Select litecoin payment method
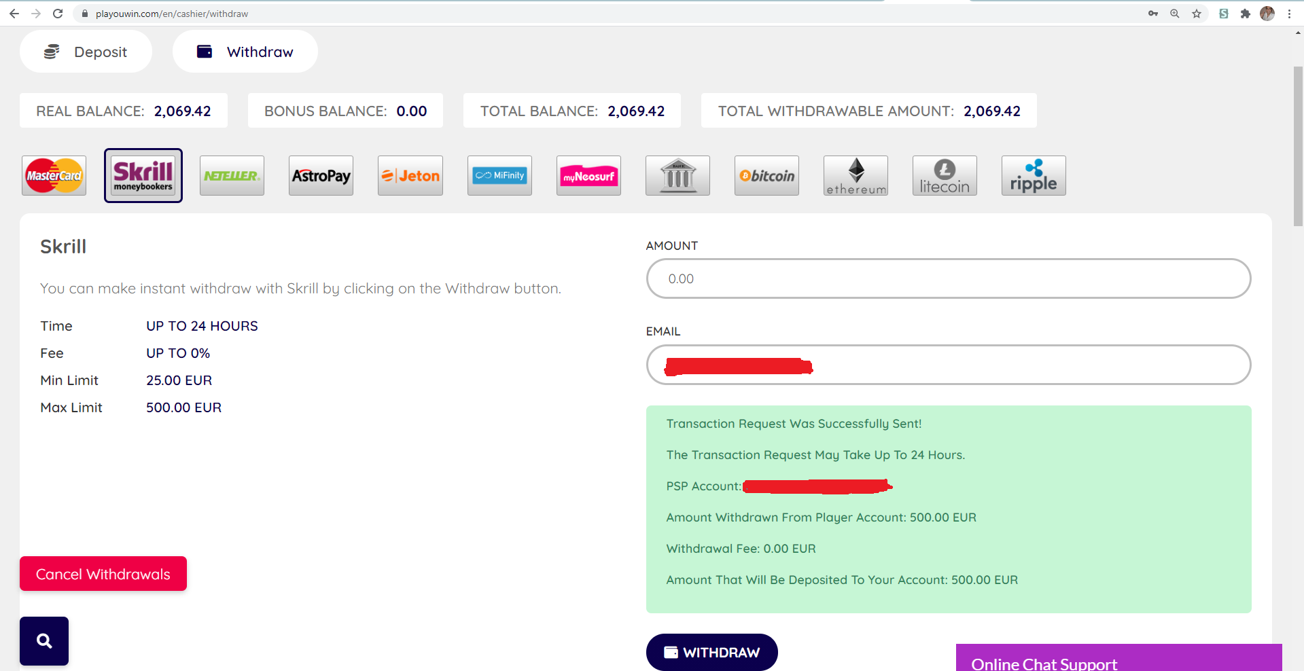The width and height of the screenshot is (1304, 671). pyautogui.click(x=945, y=176)
